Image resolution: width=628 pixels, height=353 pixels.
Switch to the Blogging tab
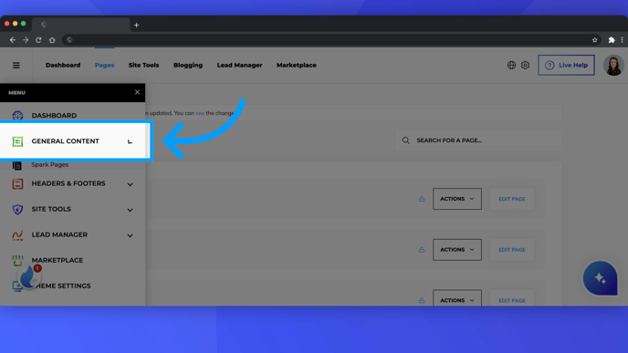click(188, 66)
